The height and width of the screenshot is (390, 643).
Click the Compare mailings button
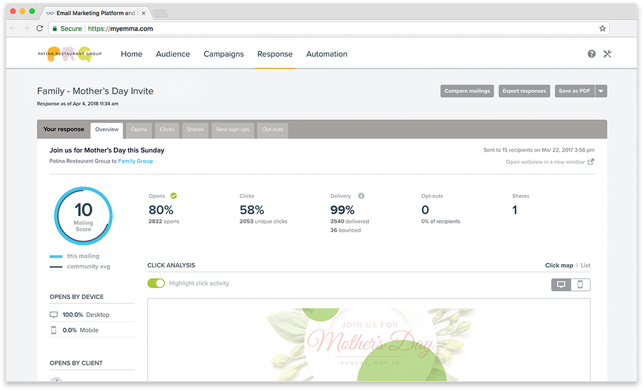pyautogui.click(x=467, y=91)
